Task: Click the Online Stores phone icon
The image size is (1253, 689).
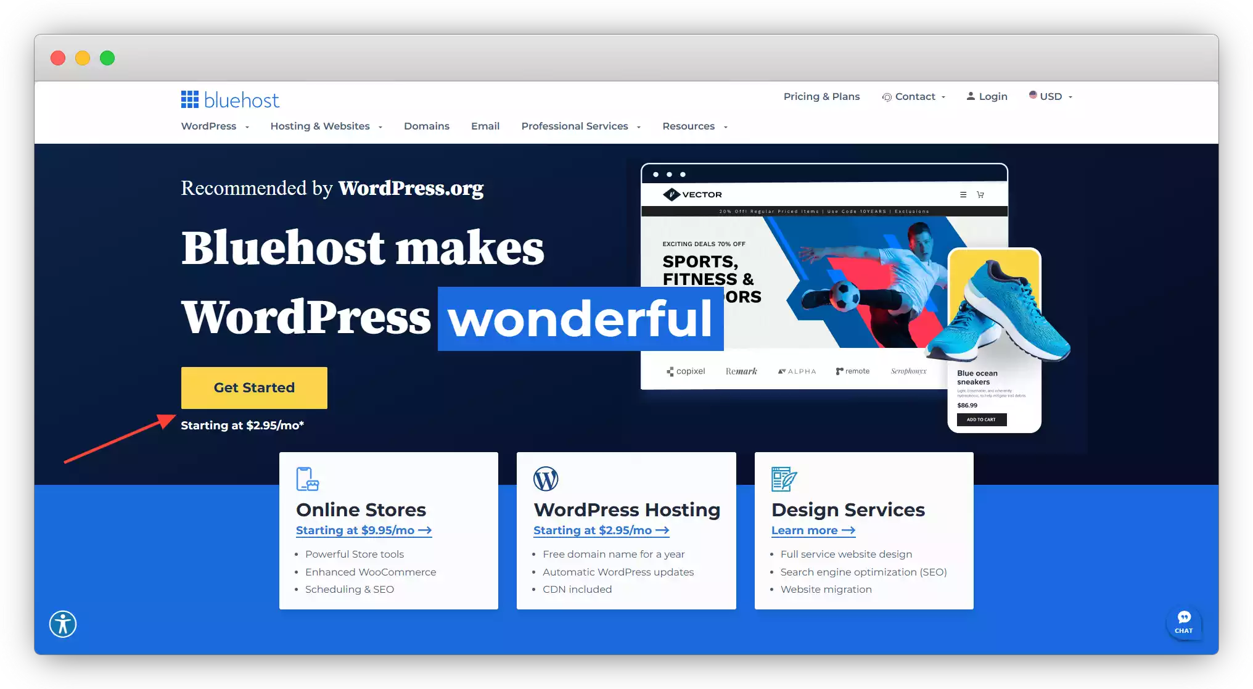Action: click(x=307, y=479)
